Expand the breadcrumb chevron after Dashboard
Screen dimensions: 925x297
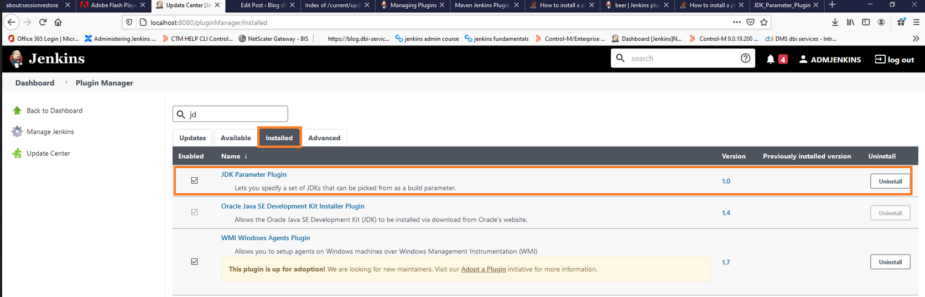click(x=66, y=82)
